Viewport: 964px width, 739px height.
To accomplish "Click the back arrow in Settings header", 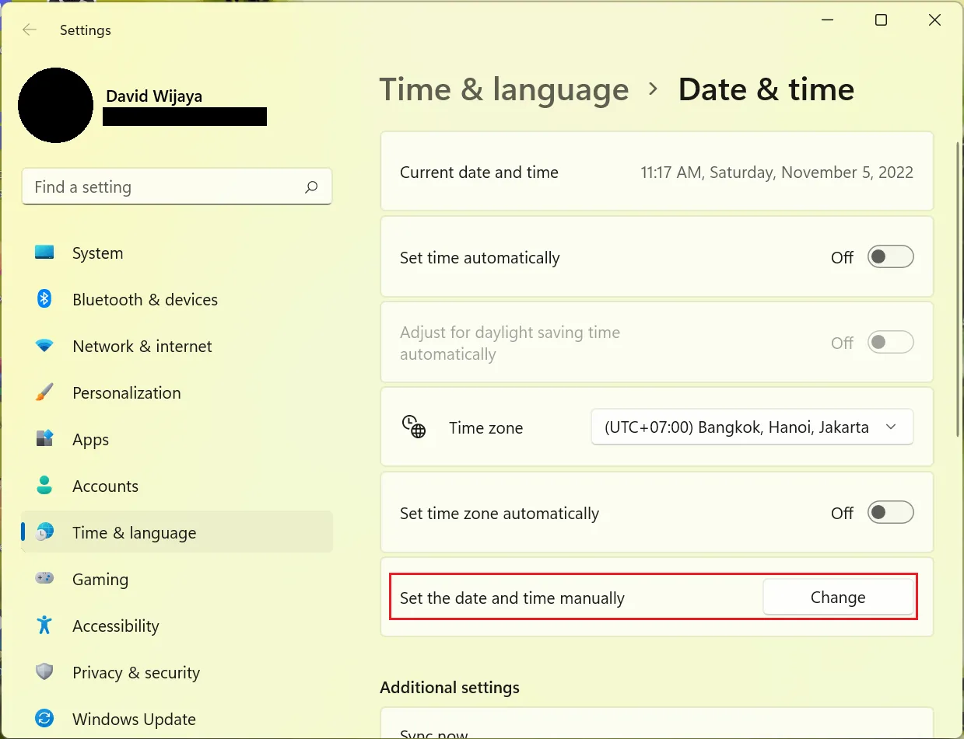I will pyautogui.click(x=30, y=30).
